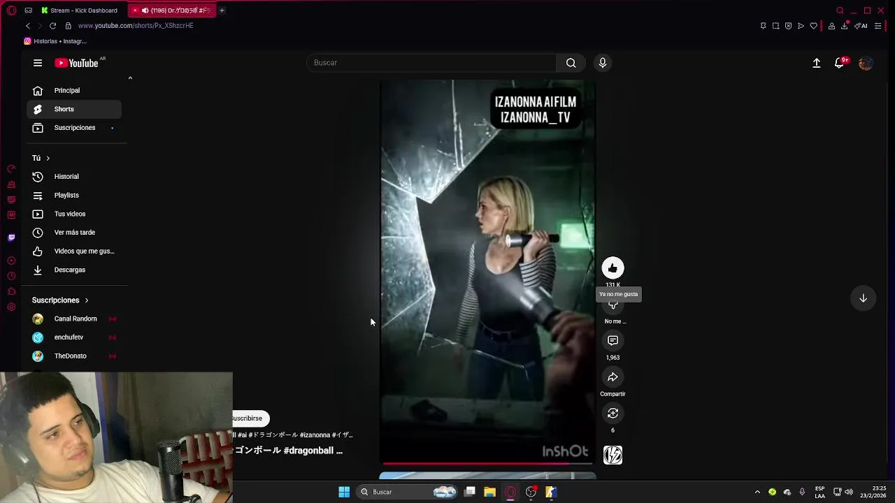The width and height of the screenshot is (895, 503).
Task: Pause the playing Short video
Action: [x=487, y=272]
